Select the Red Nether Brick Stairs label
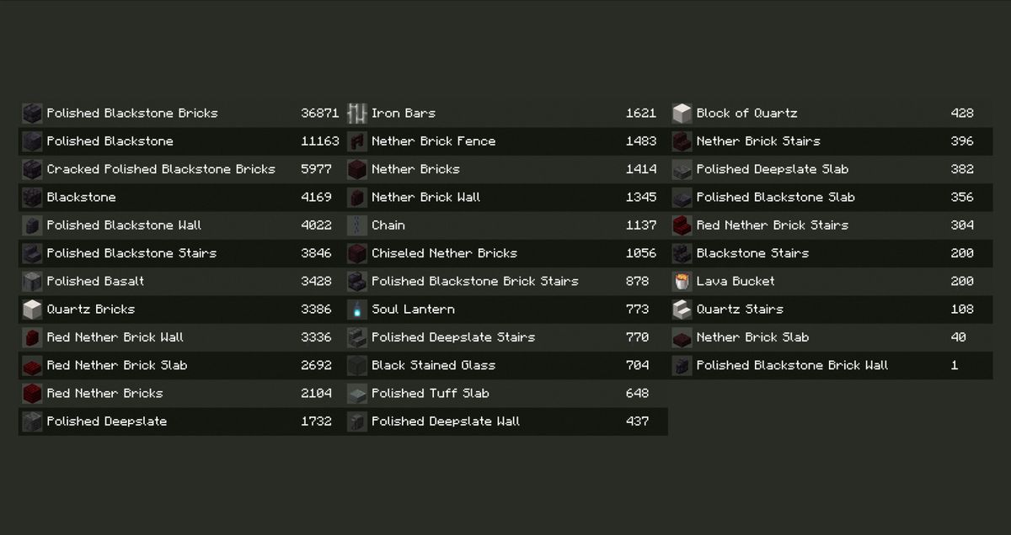 tap(772, 225)
